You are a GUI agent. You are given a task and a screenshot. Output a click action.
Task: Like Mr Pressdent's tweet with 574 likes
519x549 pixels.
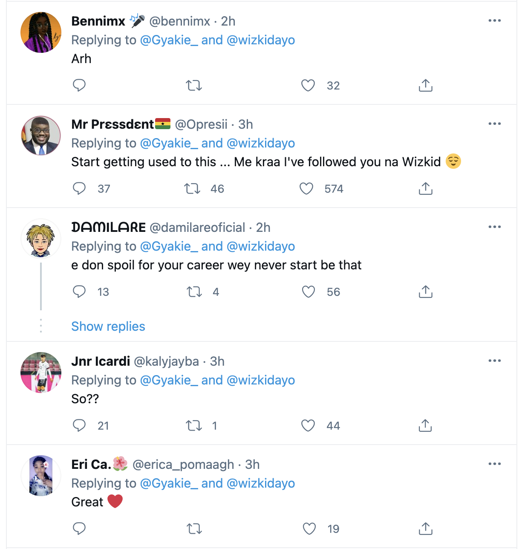point(306,188)
